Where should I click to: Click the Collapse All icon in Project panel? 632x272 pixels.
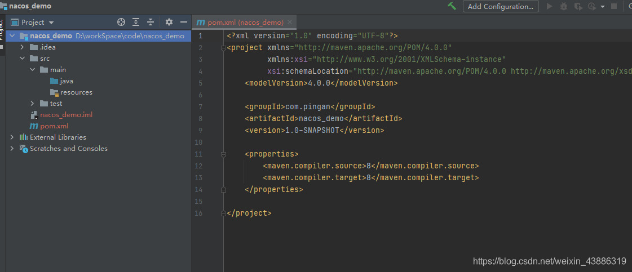click(x=151, y=22)
